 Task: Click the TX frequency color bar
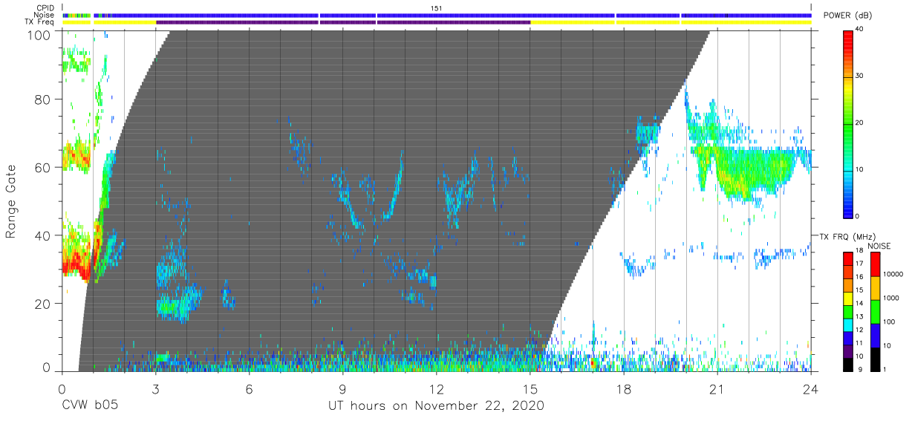(x=848, y=310)
